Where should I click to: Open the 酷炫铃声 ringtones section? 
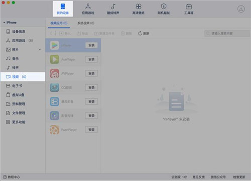(x=113, y=9)
